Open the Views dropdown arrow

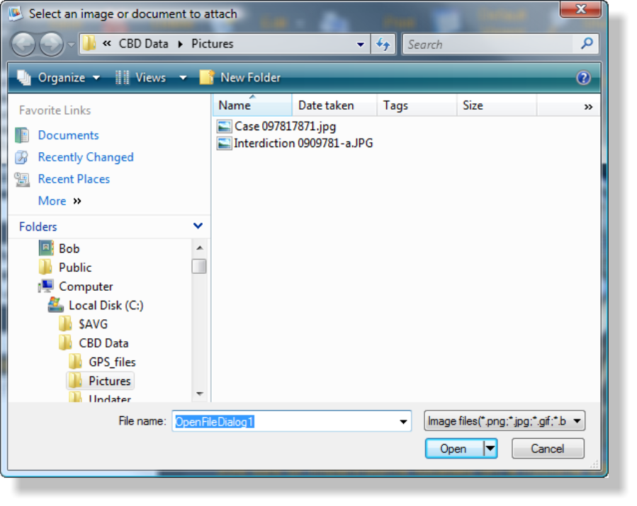[x=183, y=78]
